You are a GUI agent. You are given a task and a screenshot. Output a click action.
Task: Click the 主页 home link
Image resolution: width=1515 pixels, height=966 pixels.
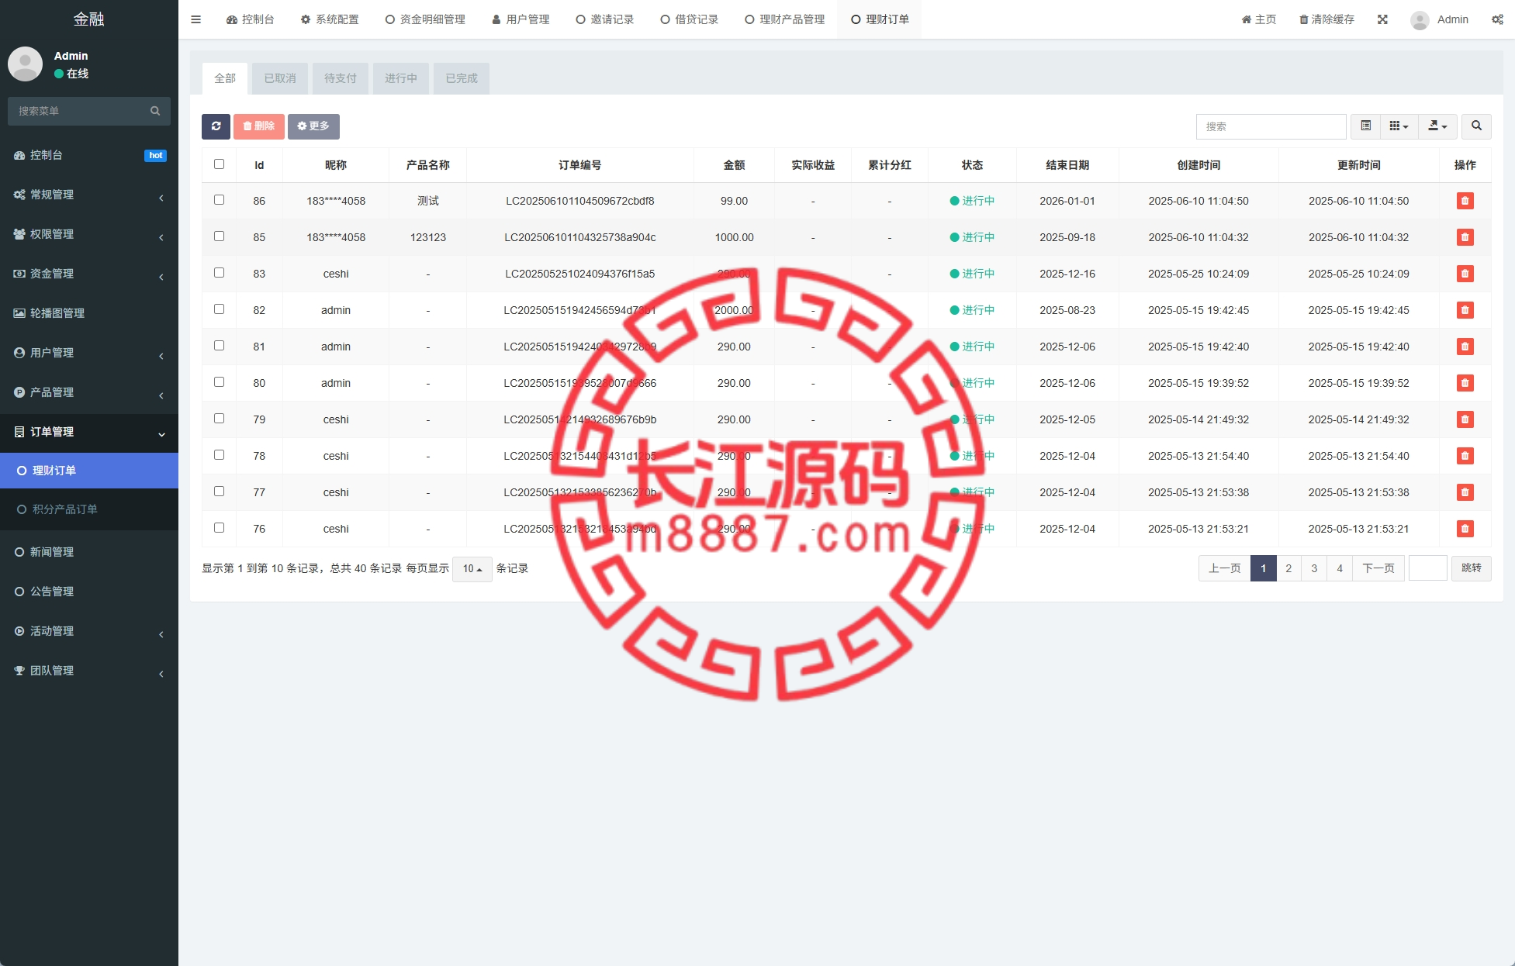point(1258,19)
